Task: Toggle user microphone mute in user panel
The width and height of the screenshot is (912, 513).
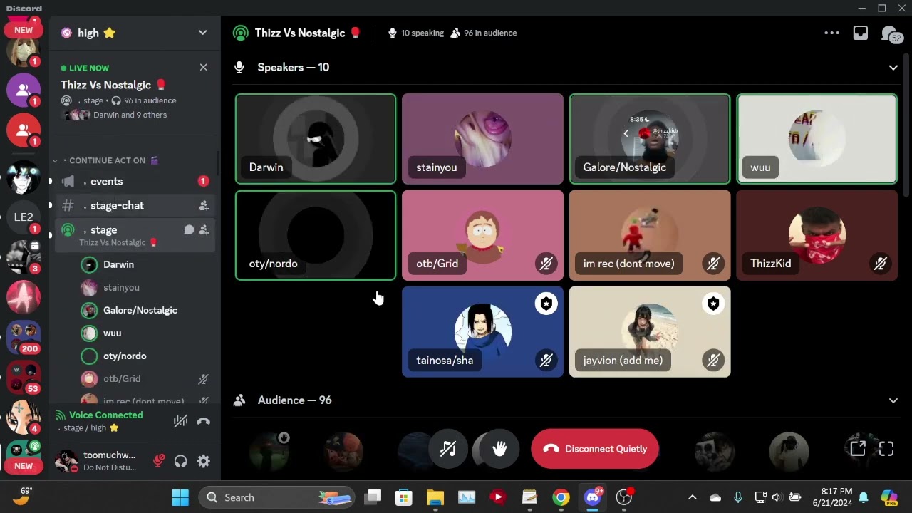Action: [x=159, y=462]
